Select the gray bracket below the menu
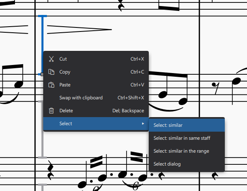Screen dimensions: 247x191 pyautogui.click(x=42, y=144)
